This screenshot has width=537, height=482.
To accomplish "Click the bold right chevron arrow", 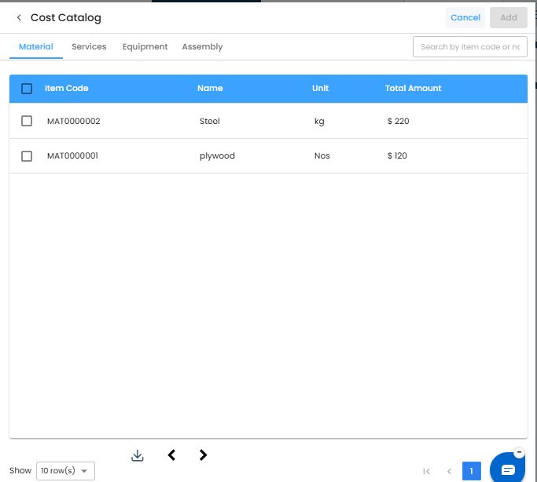I will pyautogui.click(x=203, y=455).
